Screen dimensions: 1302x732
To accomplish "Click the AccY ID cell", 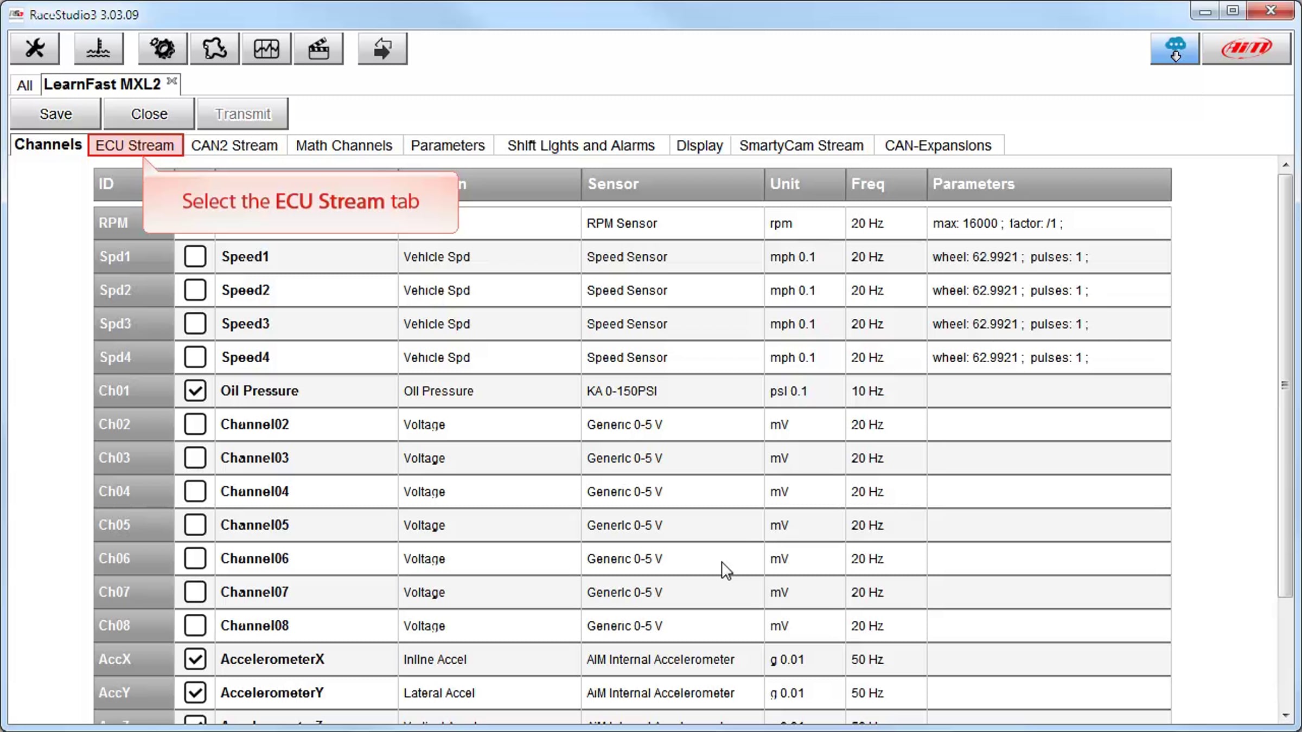I will tap(134, 693).
